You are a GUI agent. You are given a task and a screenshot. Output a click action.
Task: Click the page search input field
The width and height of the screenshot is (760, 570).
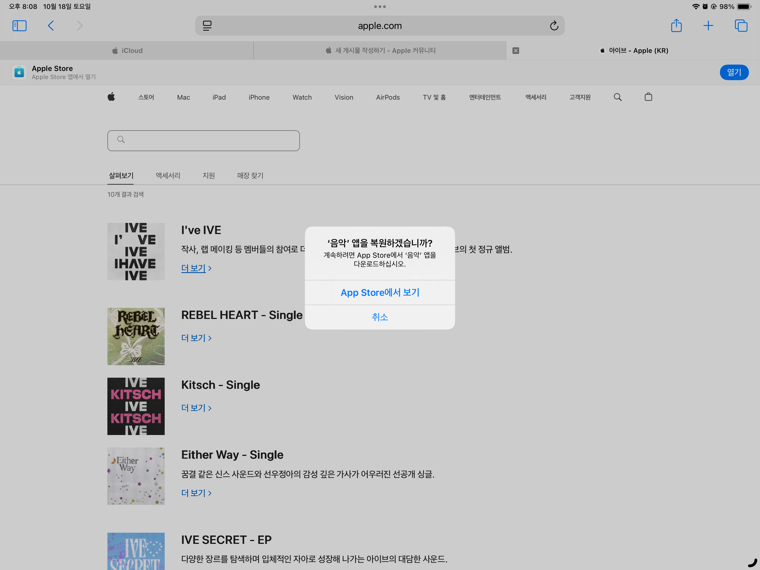[203, 141]
